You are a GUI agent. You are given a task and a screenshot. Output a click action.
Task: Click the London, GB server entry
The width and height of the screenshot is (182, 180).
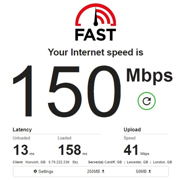[x=162, y=162]
